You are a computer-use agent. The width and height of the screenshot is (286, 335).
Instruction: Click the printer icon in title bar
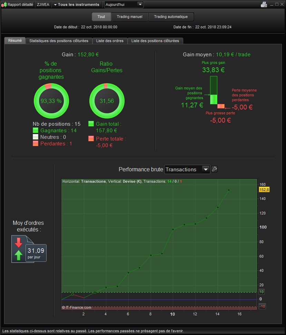(x=264, y=4)
